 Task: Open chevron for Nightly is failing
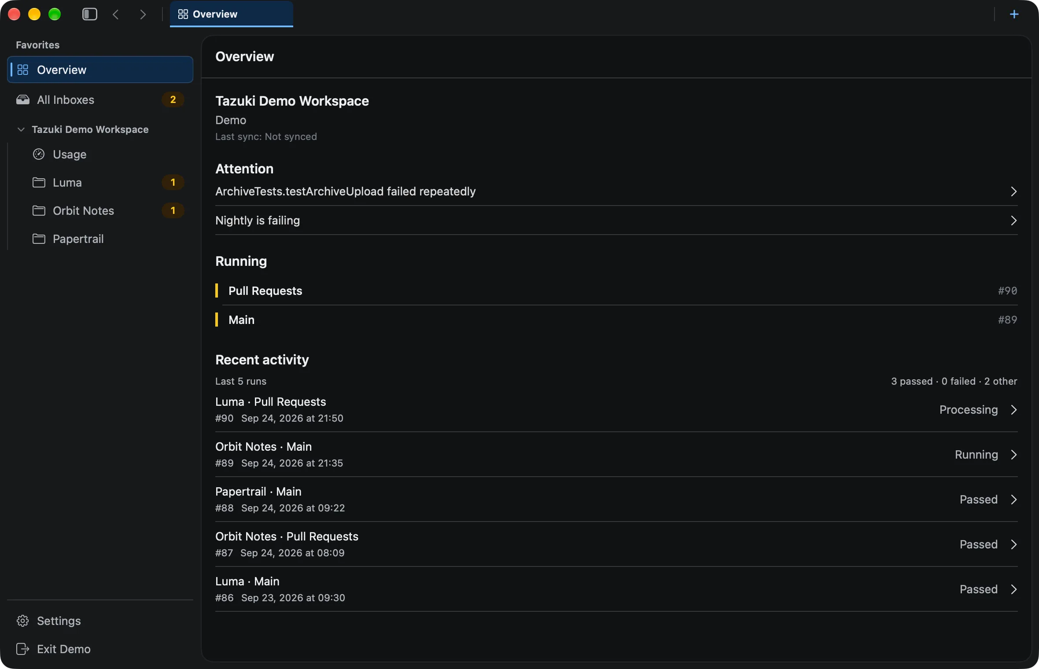1013,220
